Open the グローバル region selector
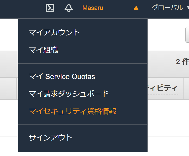189x156 pixels. coord(167,8)
